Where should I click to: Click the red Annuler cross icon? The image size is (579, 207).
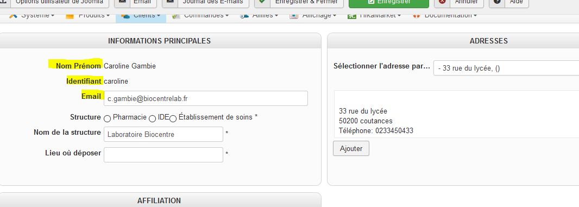pyautogui.click(x=442, y=2)
